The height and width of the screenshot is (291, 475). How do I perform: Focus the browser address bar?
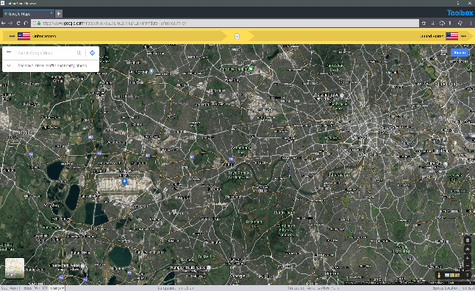(x=225, y=23)
